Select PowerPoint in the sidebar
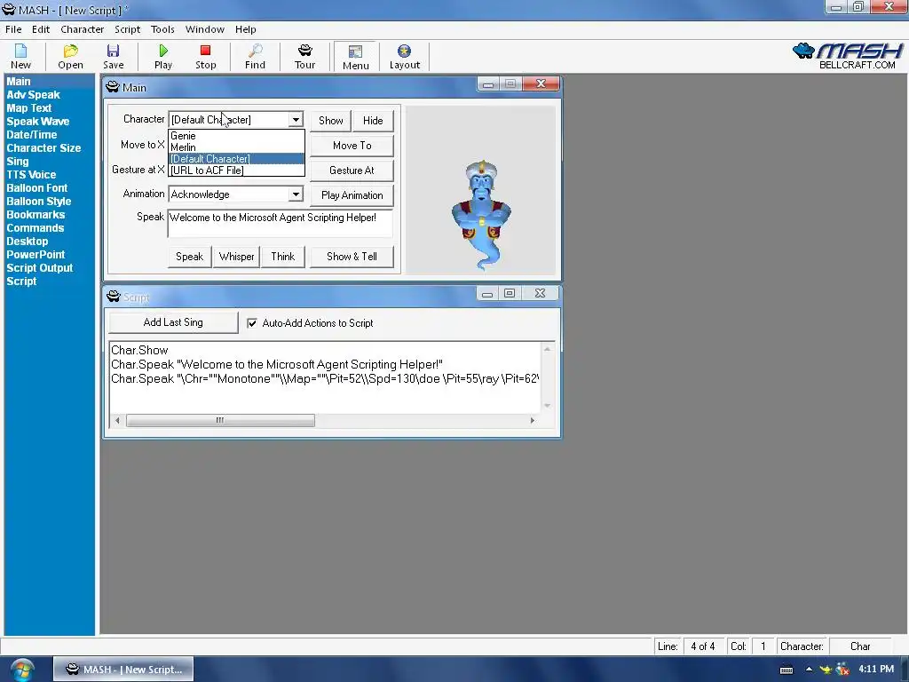The height and width of the screenshot is (682, 909). click(36, 255)
